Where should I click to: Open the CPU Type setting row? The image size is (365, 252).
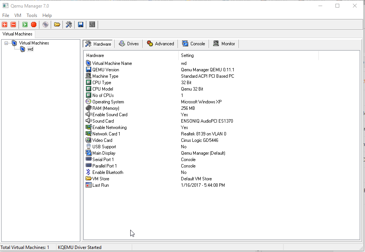tap(100, 82)
